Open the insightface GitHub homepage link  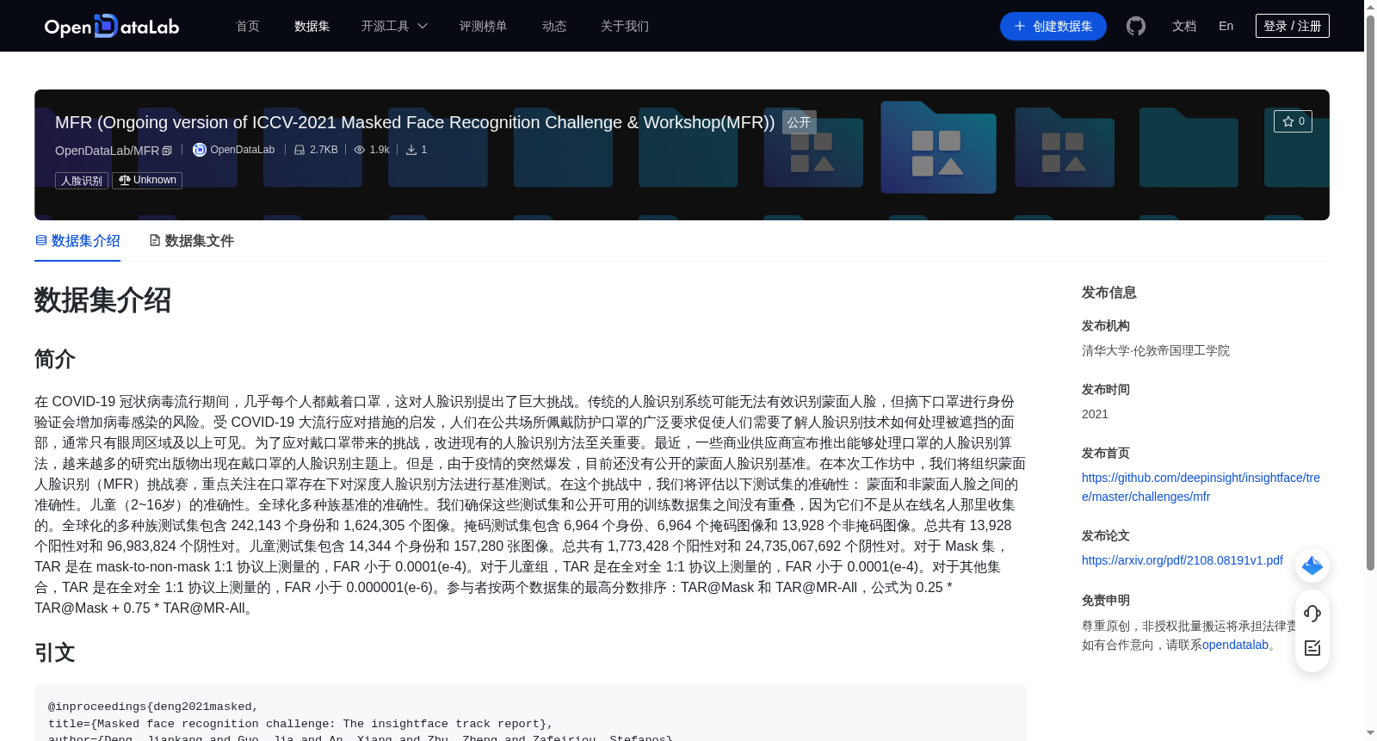(1201, 487)
